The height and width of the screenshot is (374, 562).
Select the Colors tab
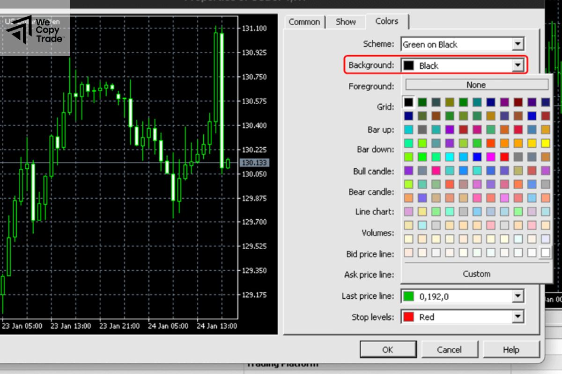pyautogui.click(x=386, y=21)
